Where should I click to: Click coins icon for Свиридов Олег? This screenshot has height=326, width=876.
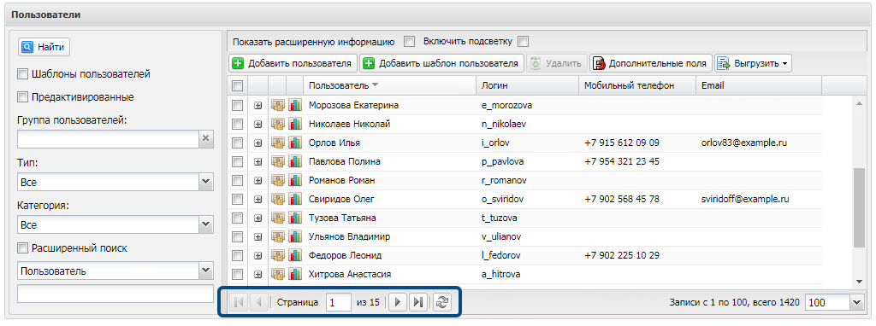(x=278, y=199)
